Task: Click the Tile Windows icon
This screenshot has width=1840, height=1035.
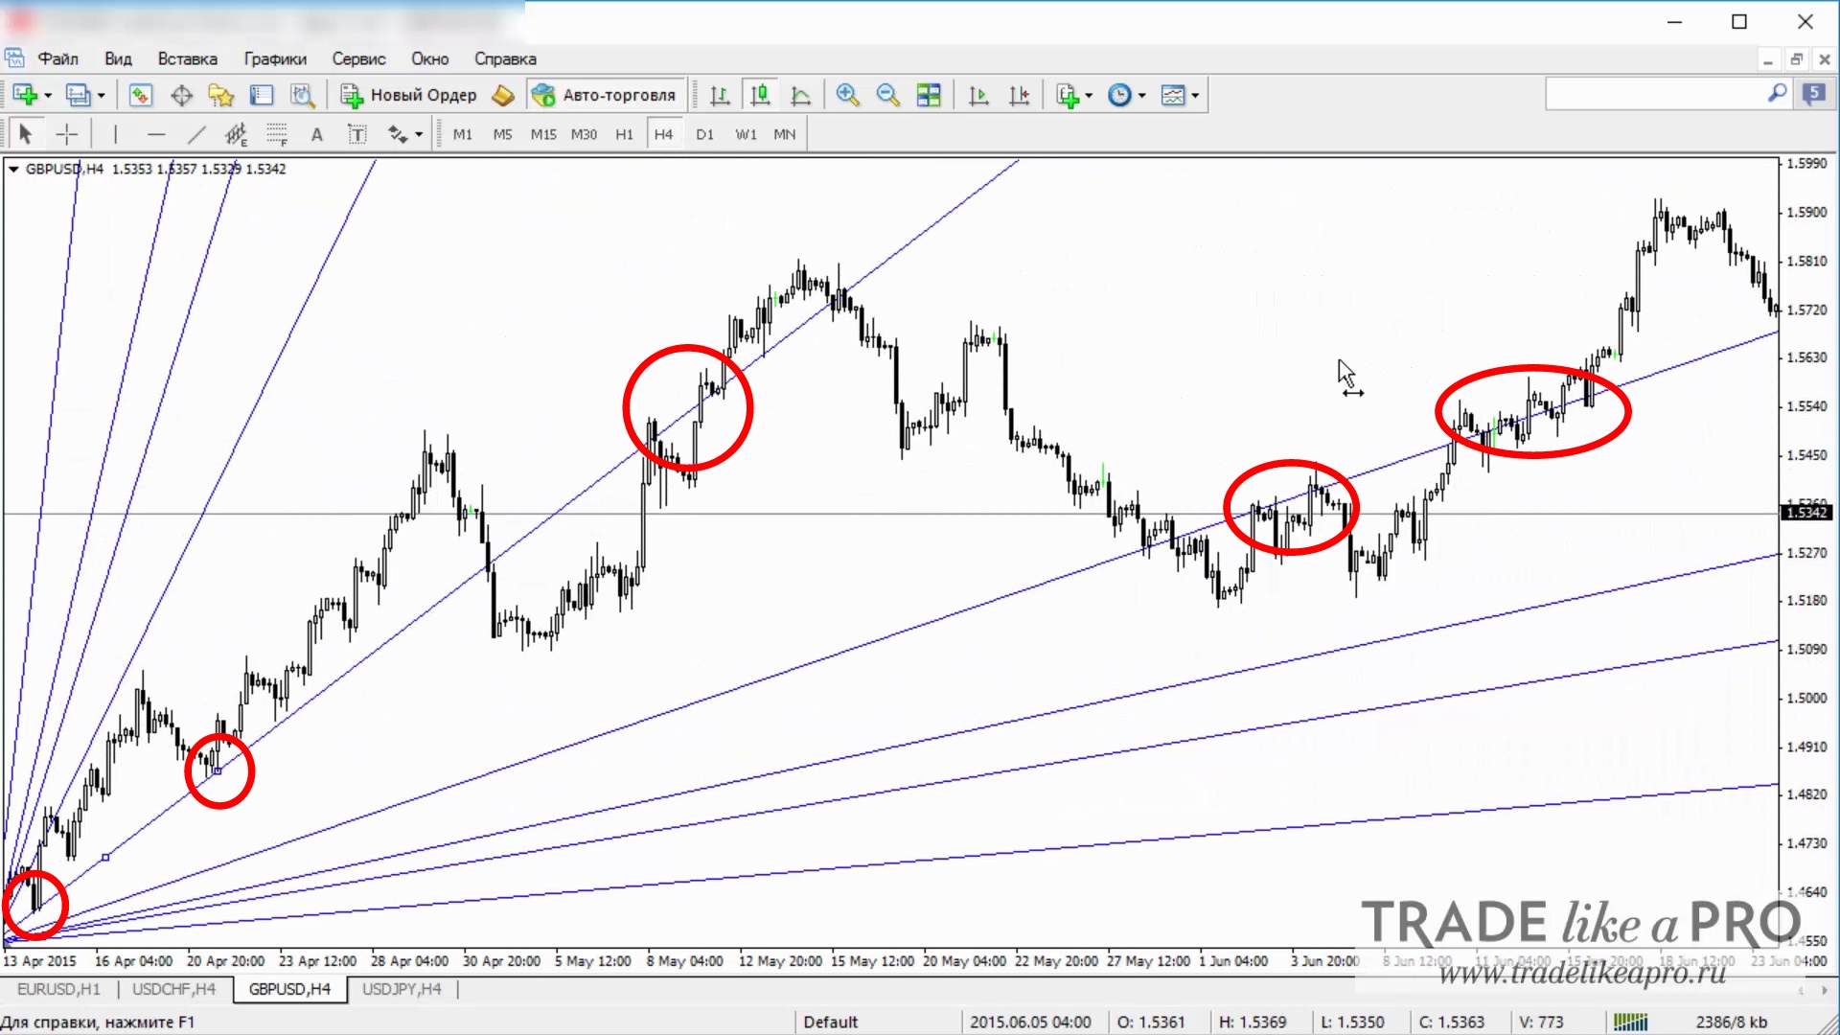Action: [928, 95]
